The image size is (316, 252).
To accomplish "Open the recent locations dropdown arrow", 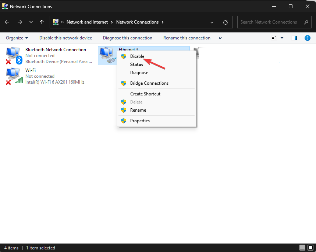I will pos(31,22).
